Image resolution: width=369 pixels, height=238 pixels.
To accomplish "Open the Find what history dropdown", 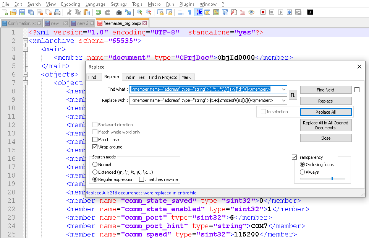I will (283, 90).
